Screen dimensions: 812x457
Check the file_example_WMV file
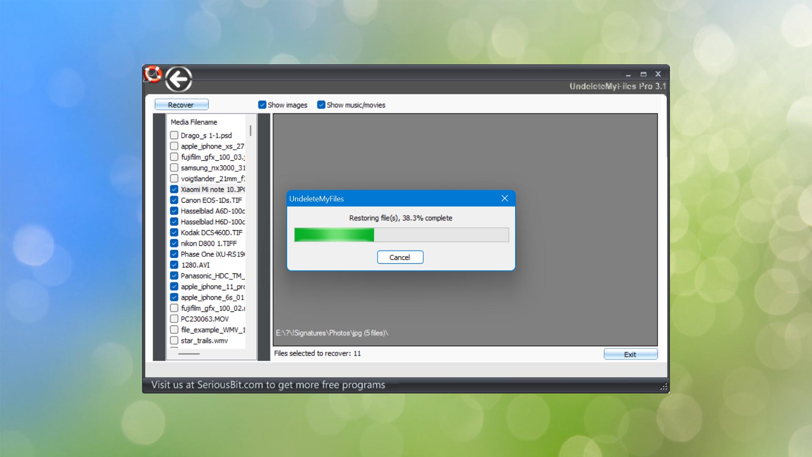point(174,330)
